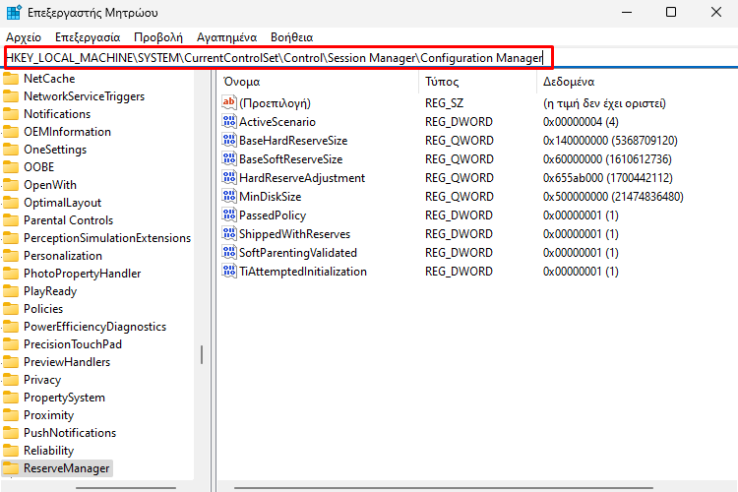Click the Proximity folder icon
The height and width of the screenshot is (492, 738).
point(11,415)
